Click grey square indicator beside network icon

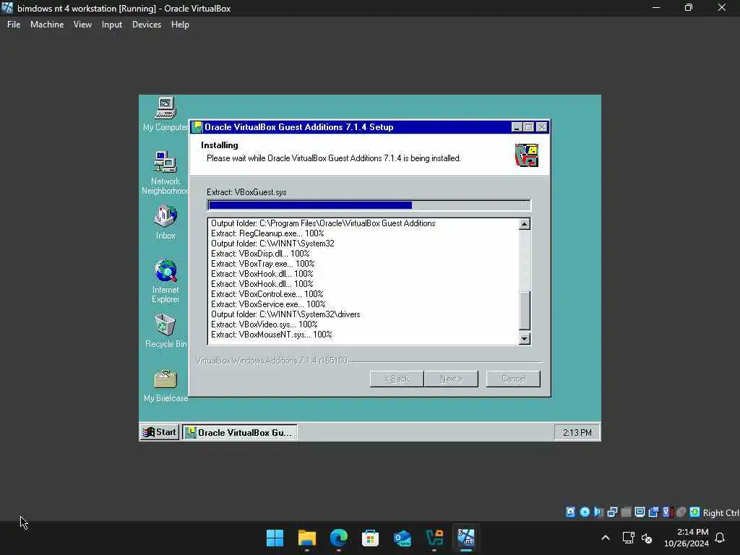626,512
